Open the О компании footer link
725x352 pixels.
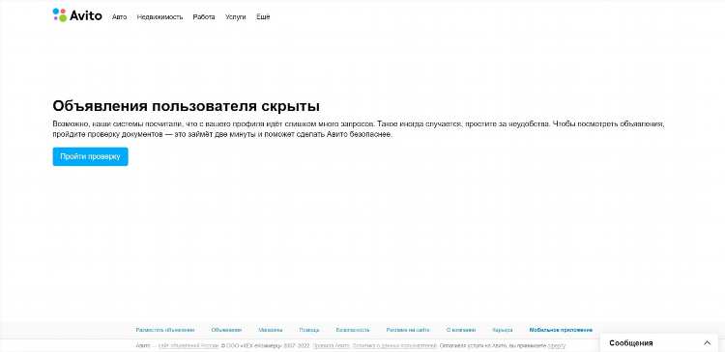(x=461, y=331)
